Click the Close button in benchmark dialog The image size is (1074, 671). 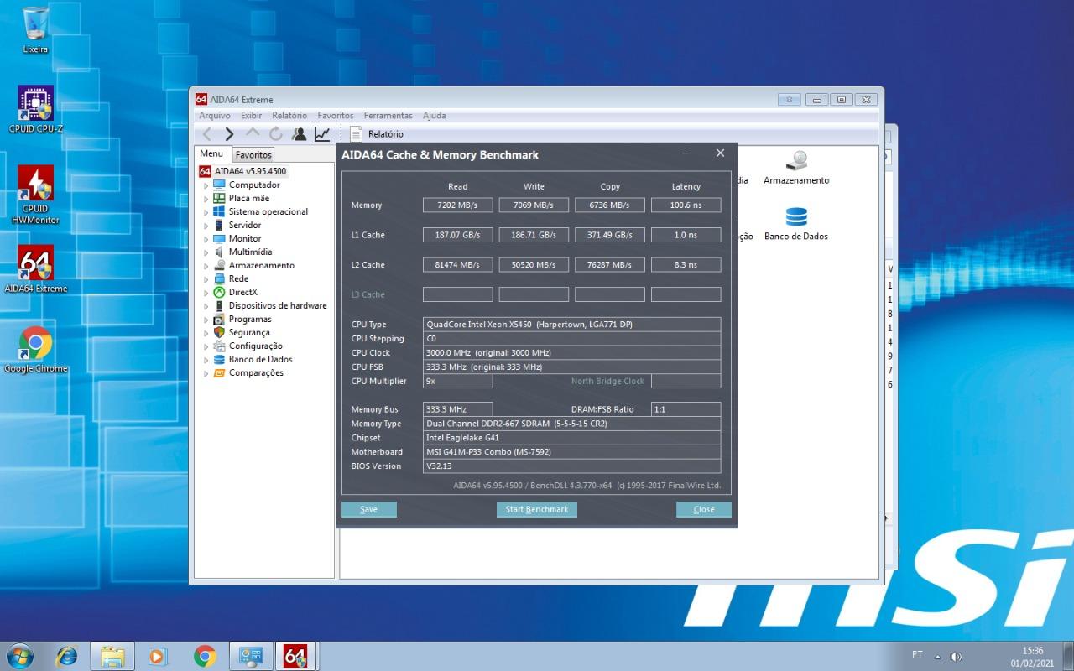click(704, 509)
